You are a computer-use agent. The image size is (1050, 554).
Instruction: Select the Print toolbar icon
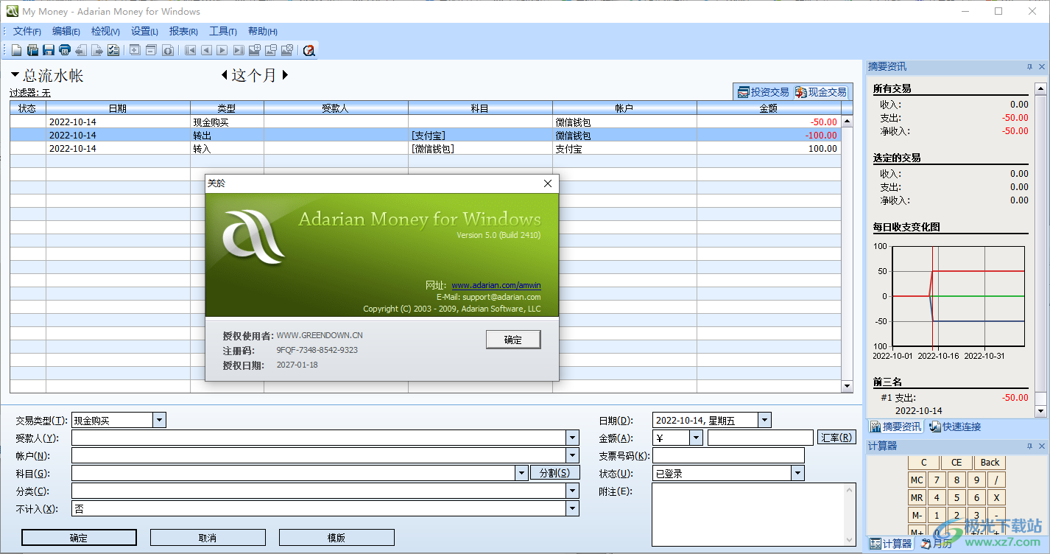[x=64, y=49]
